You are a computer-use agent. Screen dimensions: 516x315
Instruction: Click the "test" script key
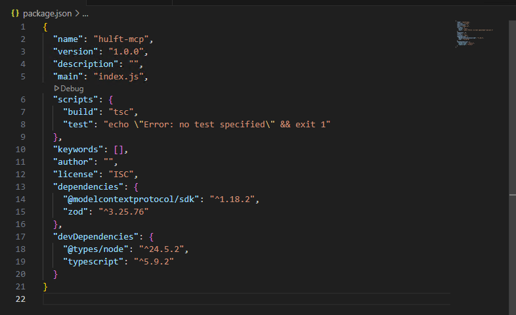pos(78,125)
